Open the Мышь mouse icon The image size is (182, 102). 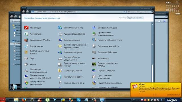pos(26,65)
